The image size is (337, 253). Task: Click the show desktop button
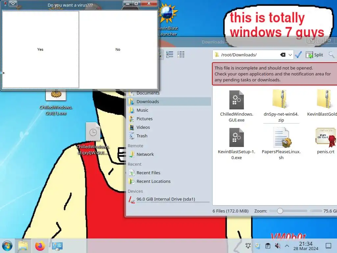click(x=328, y=246)
